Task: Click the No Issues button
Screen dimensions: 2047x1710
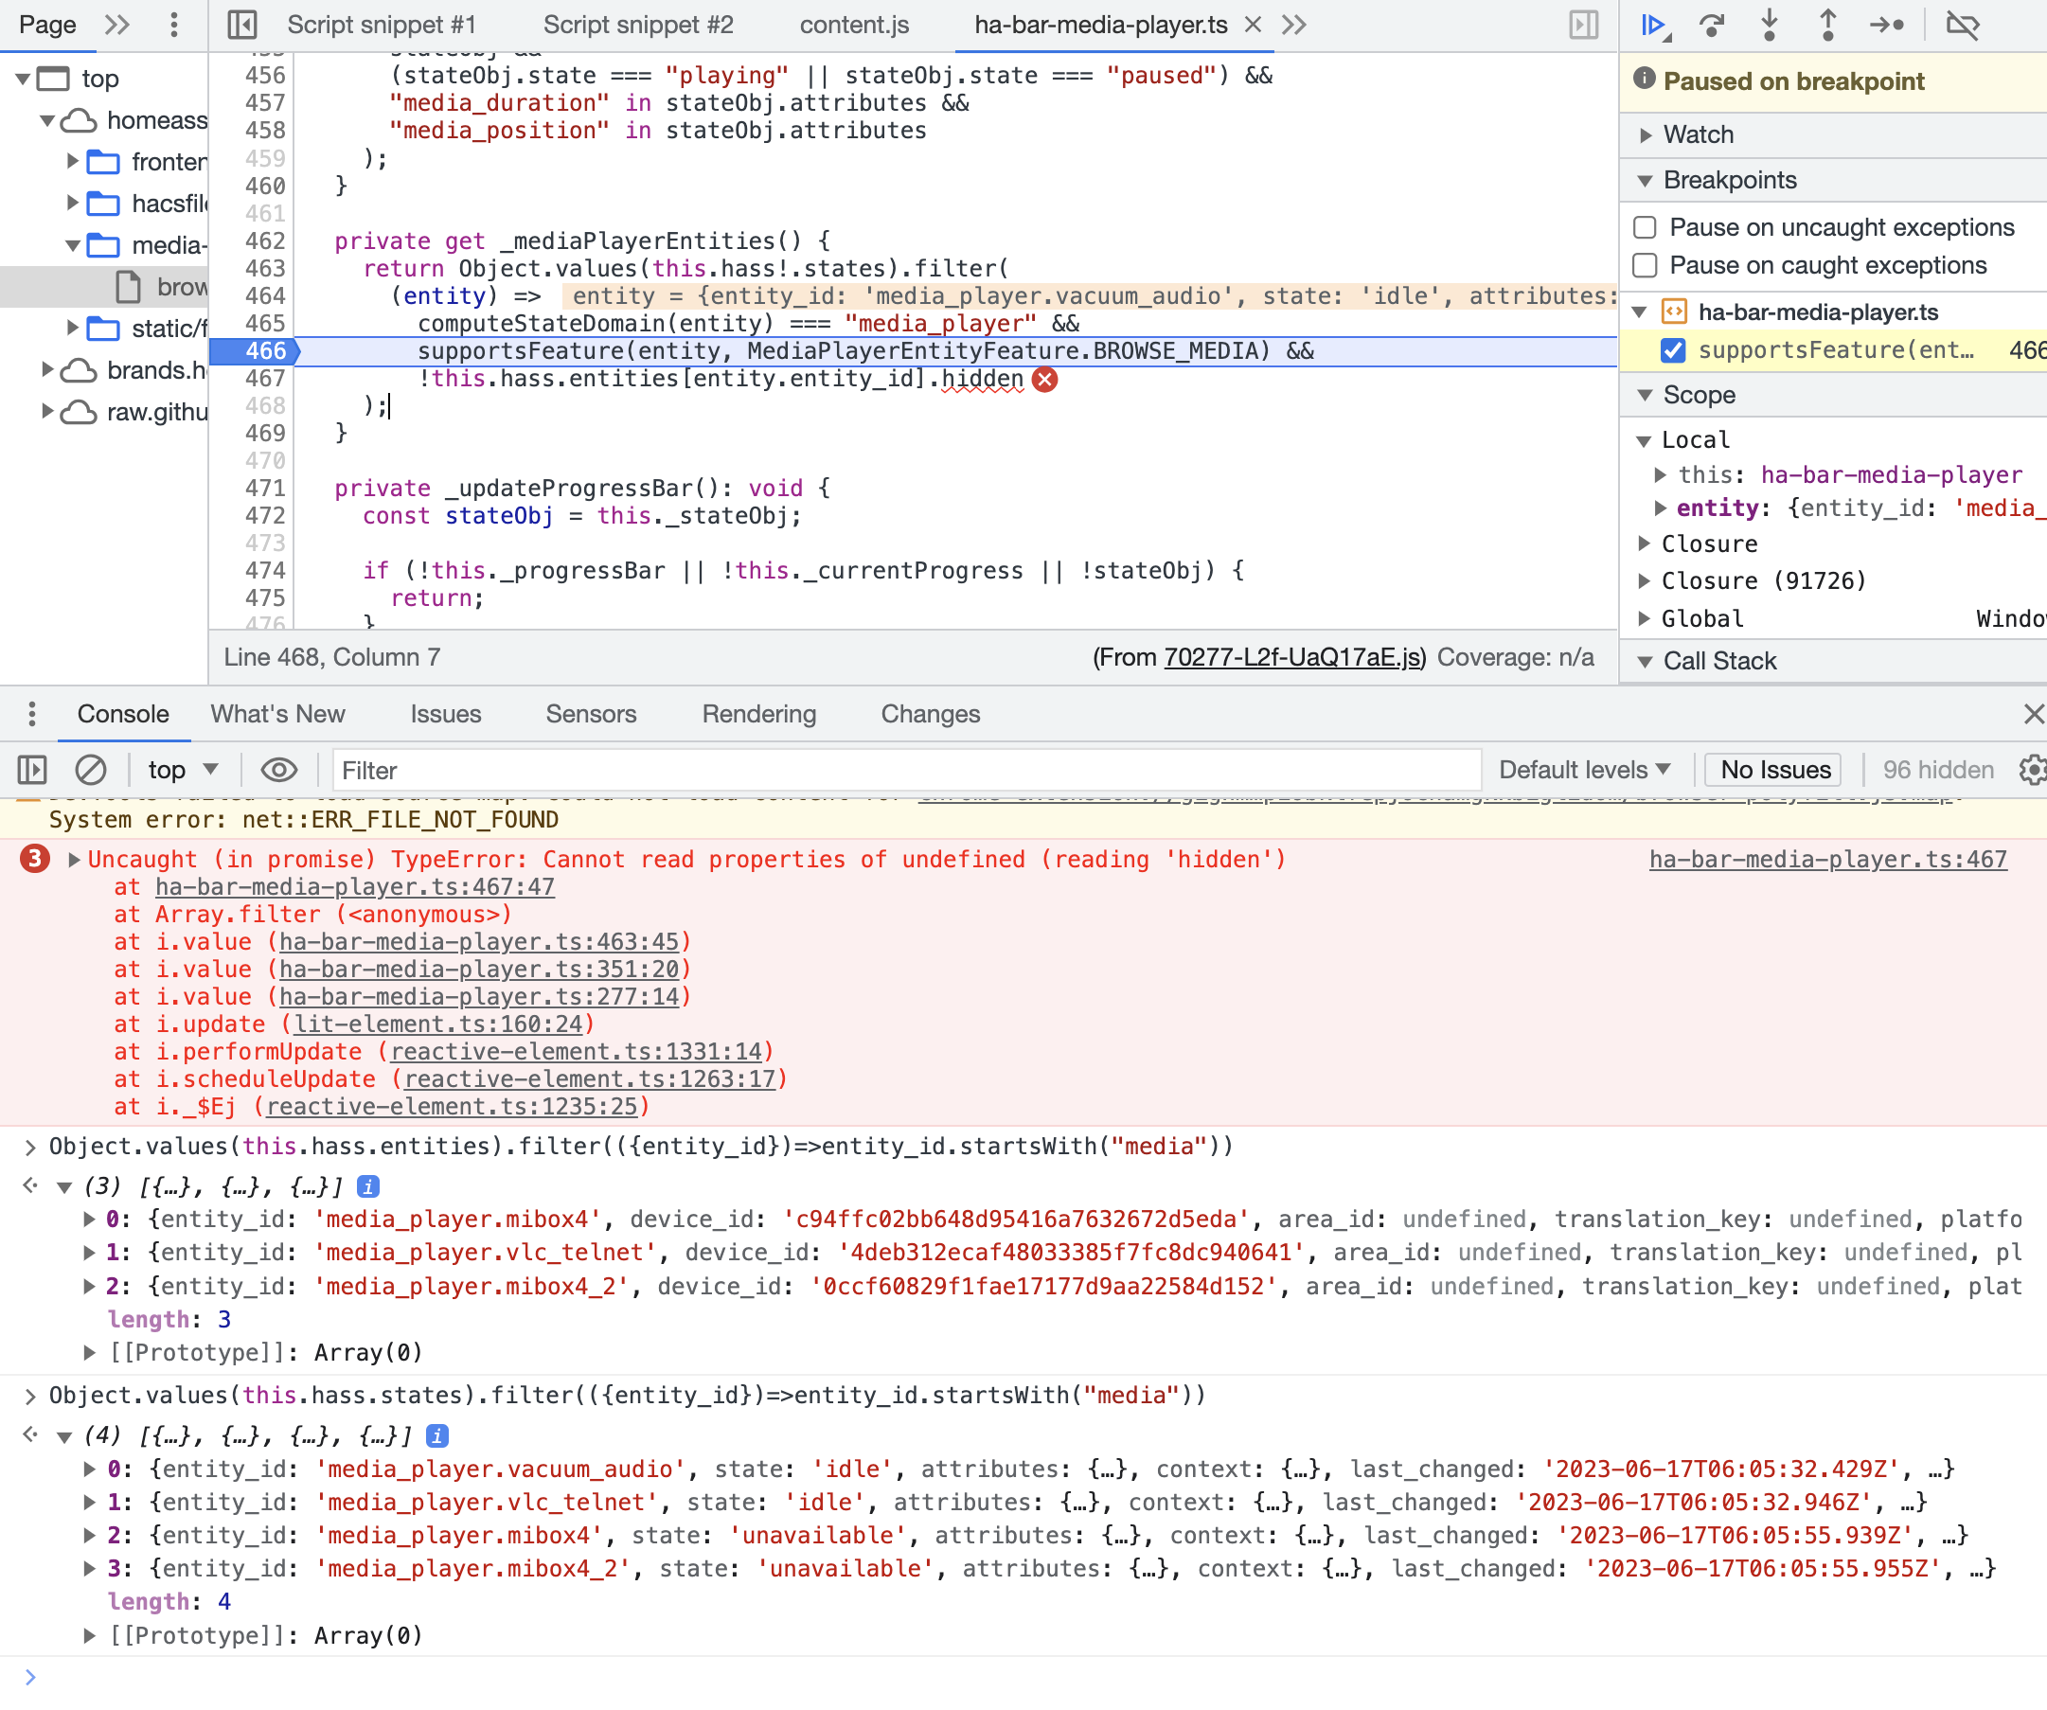Action: tap(1772, 769)
